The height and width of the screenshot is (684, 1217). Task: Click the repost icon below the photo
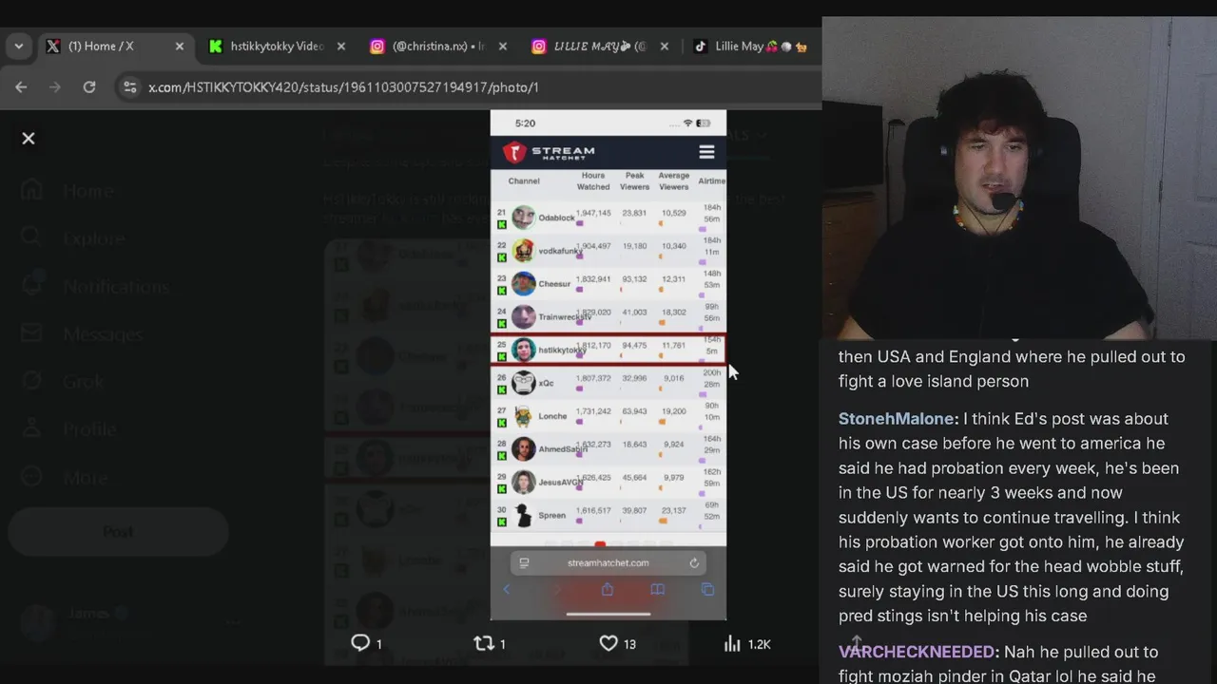point(484,643)
